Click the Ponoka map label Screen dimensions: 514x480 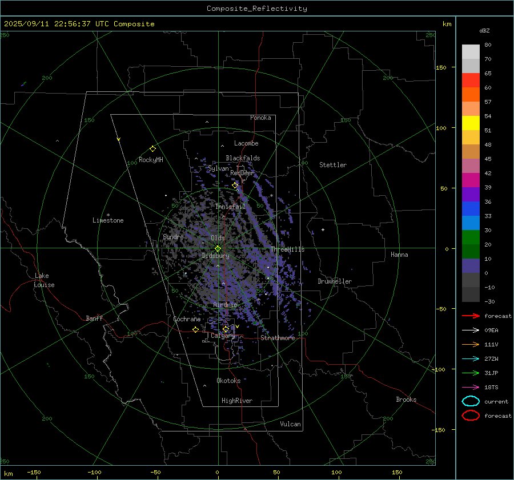260,118
